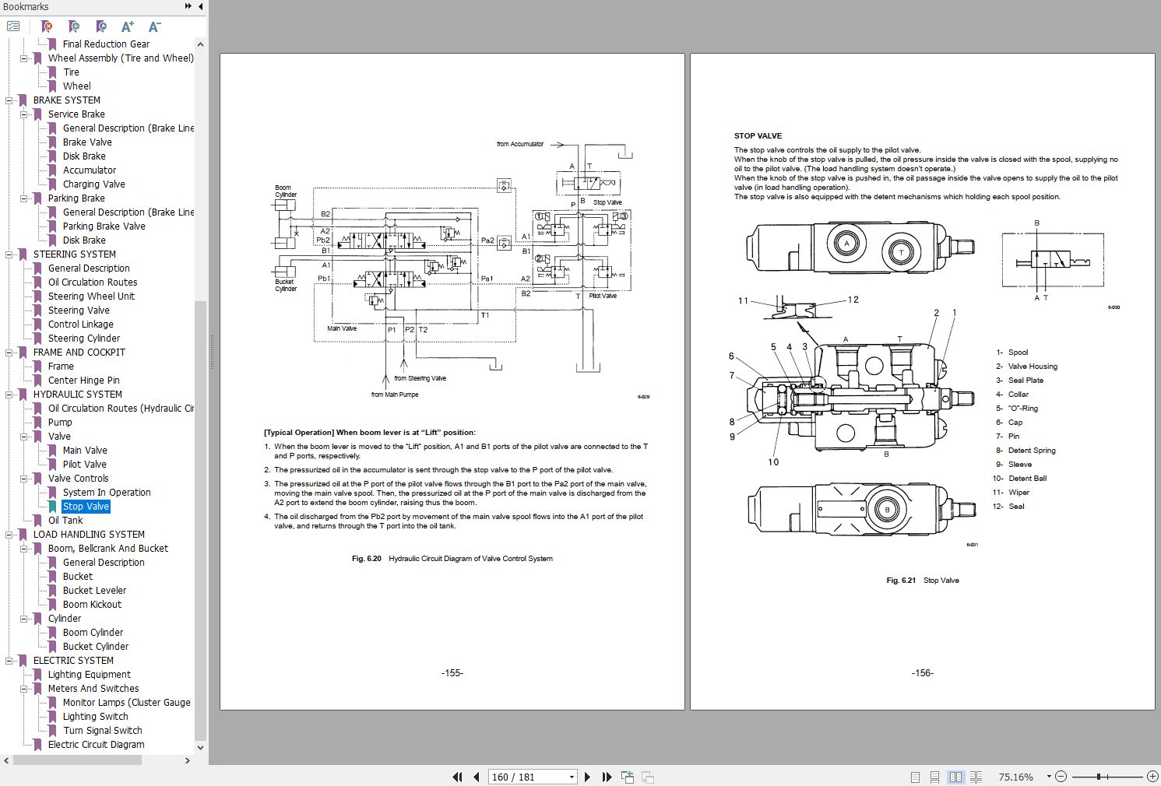This screenshot has height=786, width=1161.
Task: Click the Bookmarks panel tab label
Action: (25, 6)
